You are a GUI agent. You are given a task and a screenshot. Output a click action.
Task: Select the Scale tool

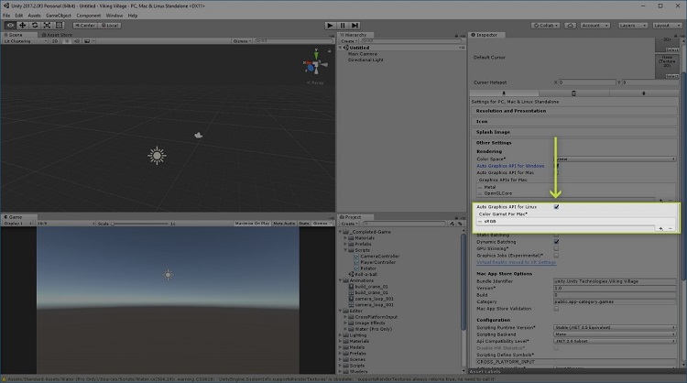[48, 26]
